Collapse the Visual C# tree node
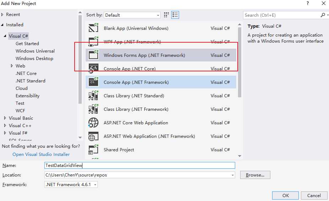This screenshot has height=201, width=329. pos(5,36)
